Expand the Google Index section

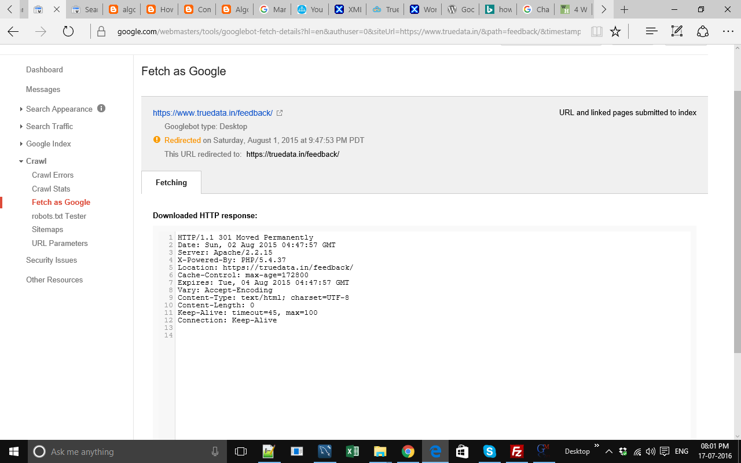coord(21,144)
